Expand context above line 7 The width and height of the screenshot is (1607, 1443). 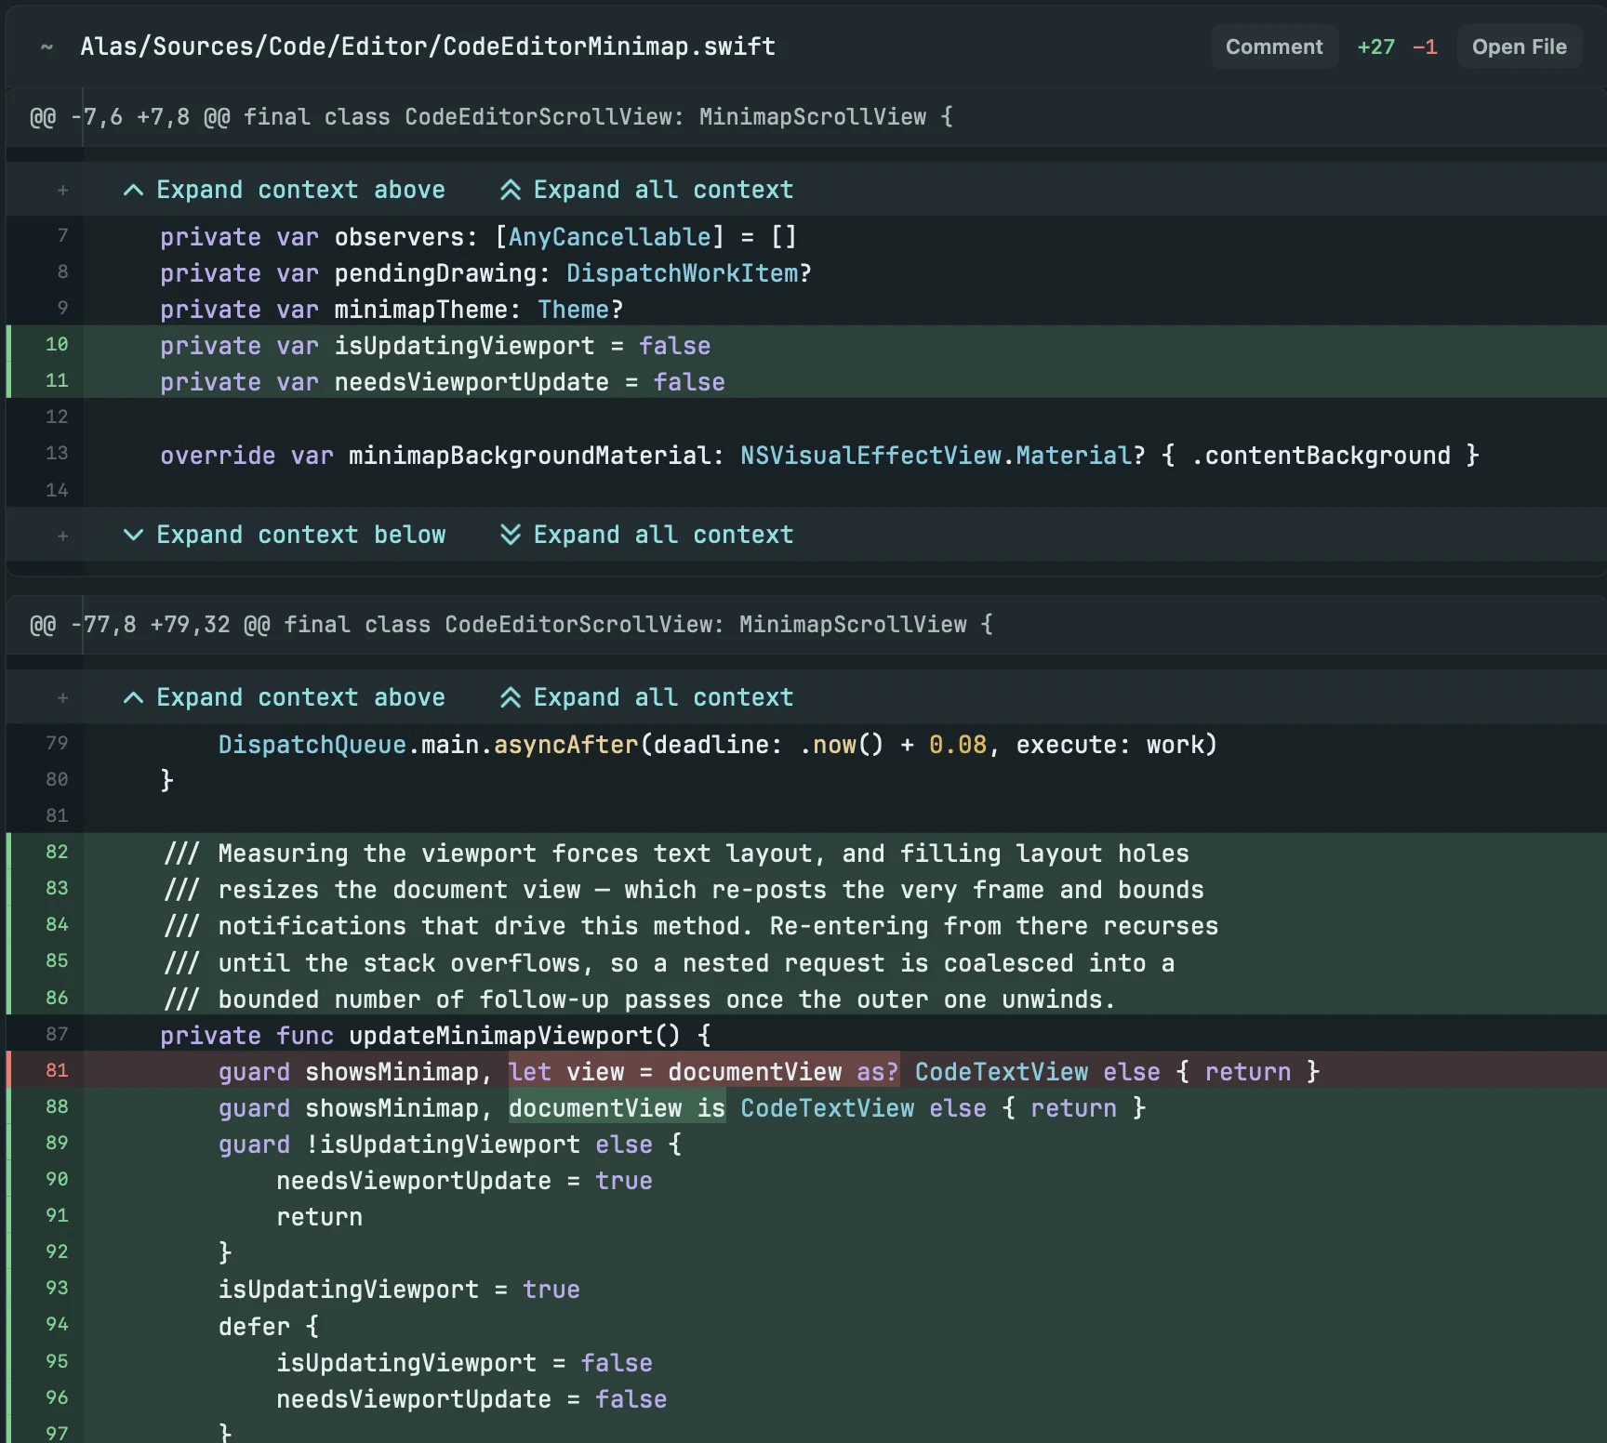(x=285, y=190)
